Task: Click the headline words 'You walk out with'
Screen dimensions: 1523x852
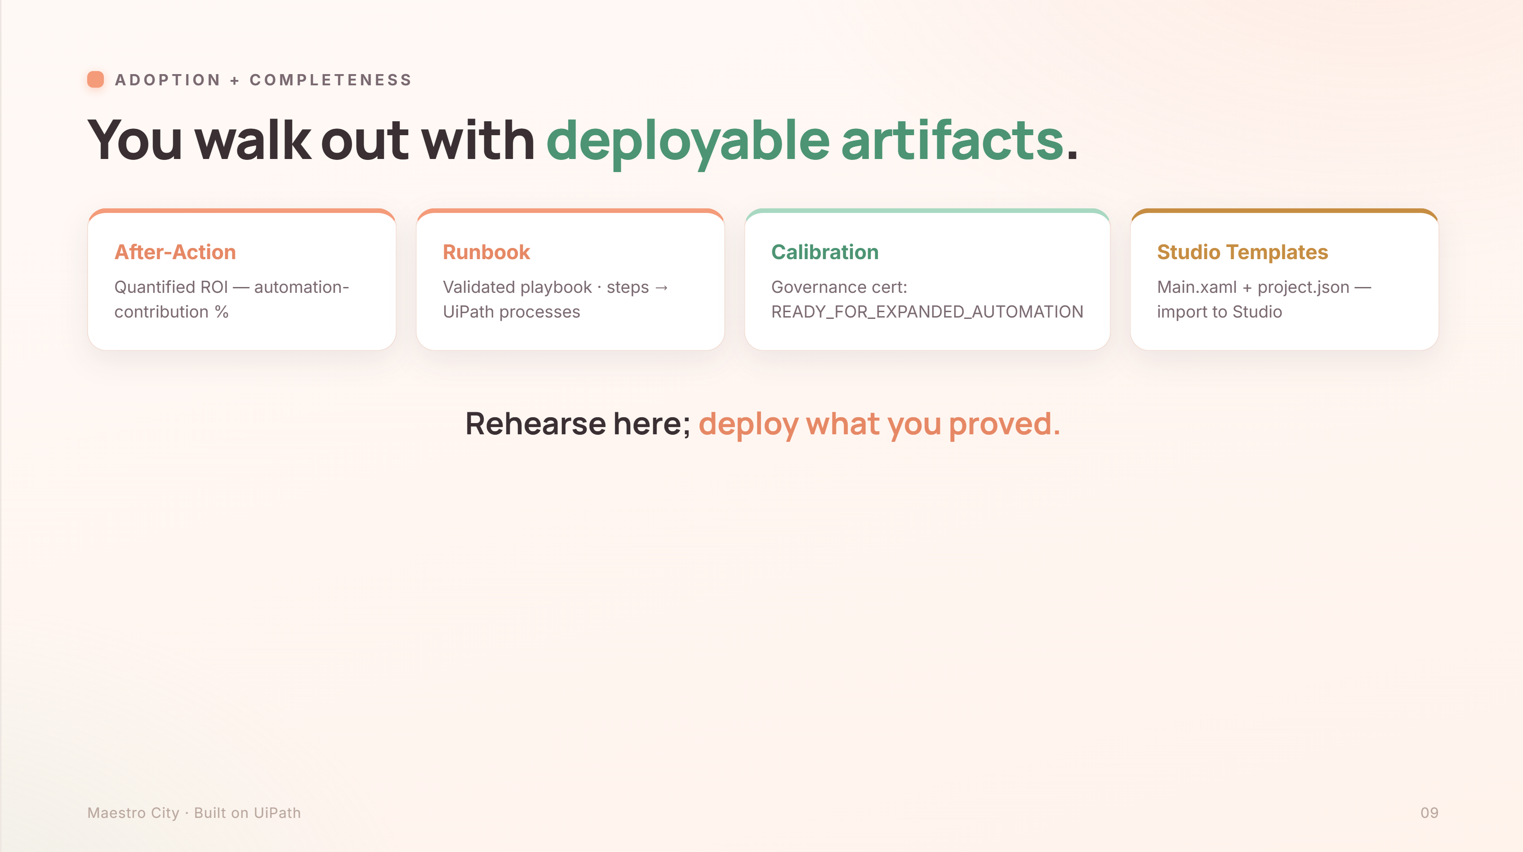Action: [311, 140]
